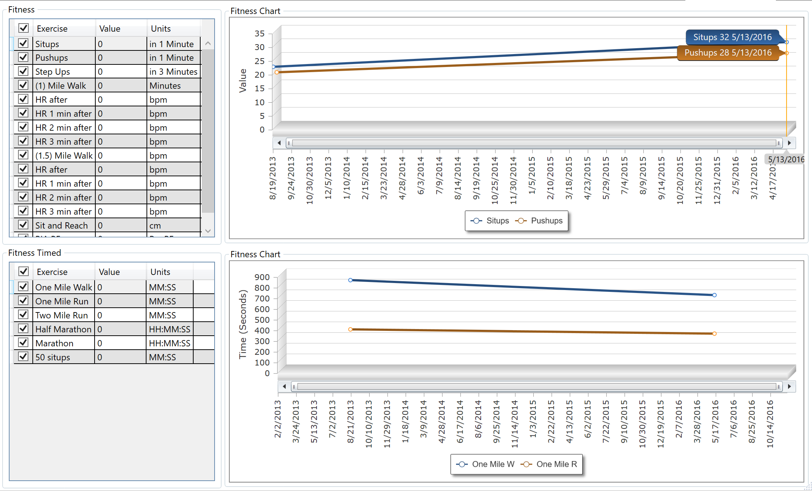812x491 pixels.
Task: Click the Situps 32 data tooltip label
Action: pos(732,37)
